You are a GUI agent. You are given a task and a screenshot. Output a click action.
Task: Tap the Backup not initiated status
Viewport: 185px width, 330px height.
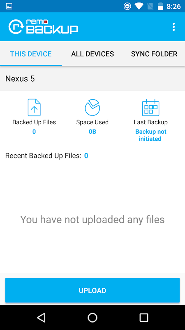150,135
